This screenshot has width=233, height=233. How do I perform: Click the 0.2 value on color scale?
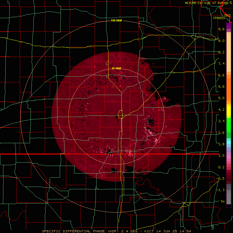click(x=221, y=167)
